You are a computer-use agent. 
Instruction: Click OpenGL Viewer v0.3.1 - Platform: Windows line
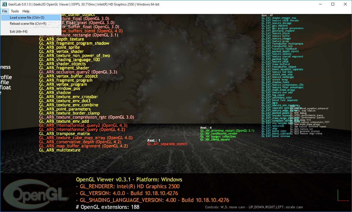pos(129,180)
